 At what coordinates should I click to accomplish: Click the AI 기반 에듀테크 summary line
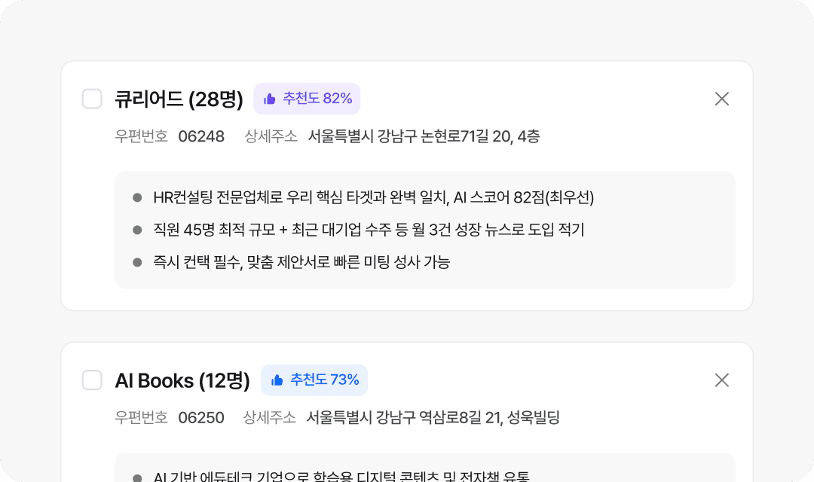pos(341,477)
